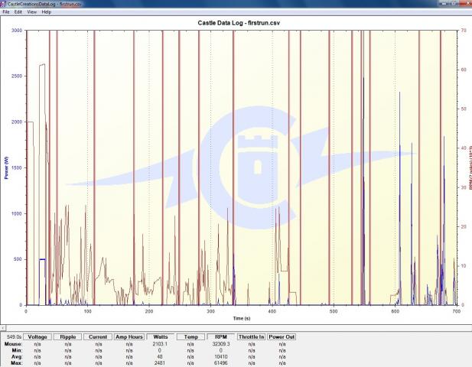The width and height of the screenshot is (472, 367).
Task: Open the View menu
Action: 32,12
